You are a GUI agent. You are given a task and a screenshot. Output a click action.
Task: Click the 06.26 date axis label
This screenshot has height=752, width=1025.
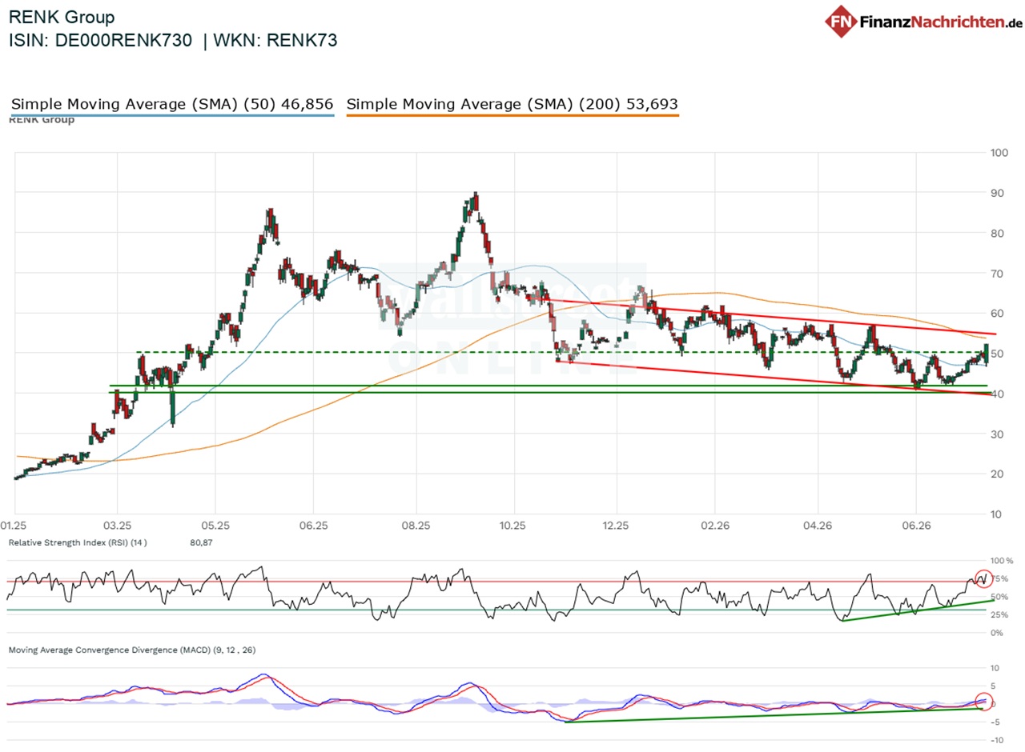coord(915,526)
